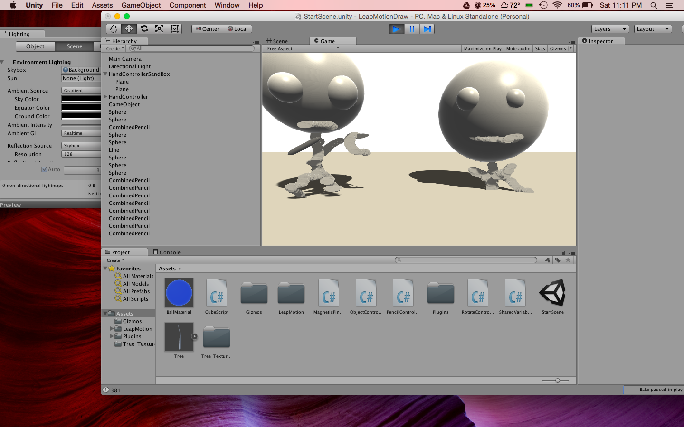Open the Free Aspect dropdown

[x=303, y=49]
